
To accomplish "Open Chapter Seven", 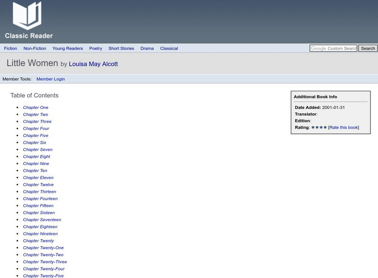I will click(38, 149).
